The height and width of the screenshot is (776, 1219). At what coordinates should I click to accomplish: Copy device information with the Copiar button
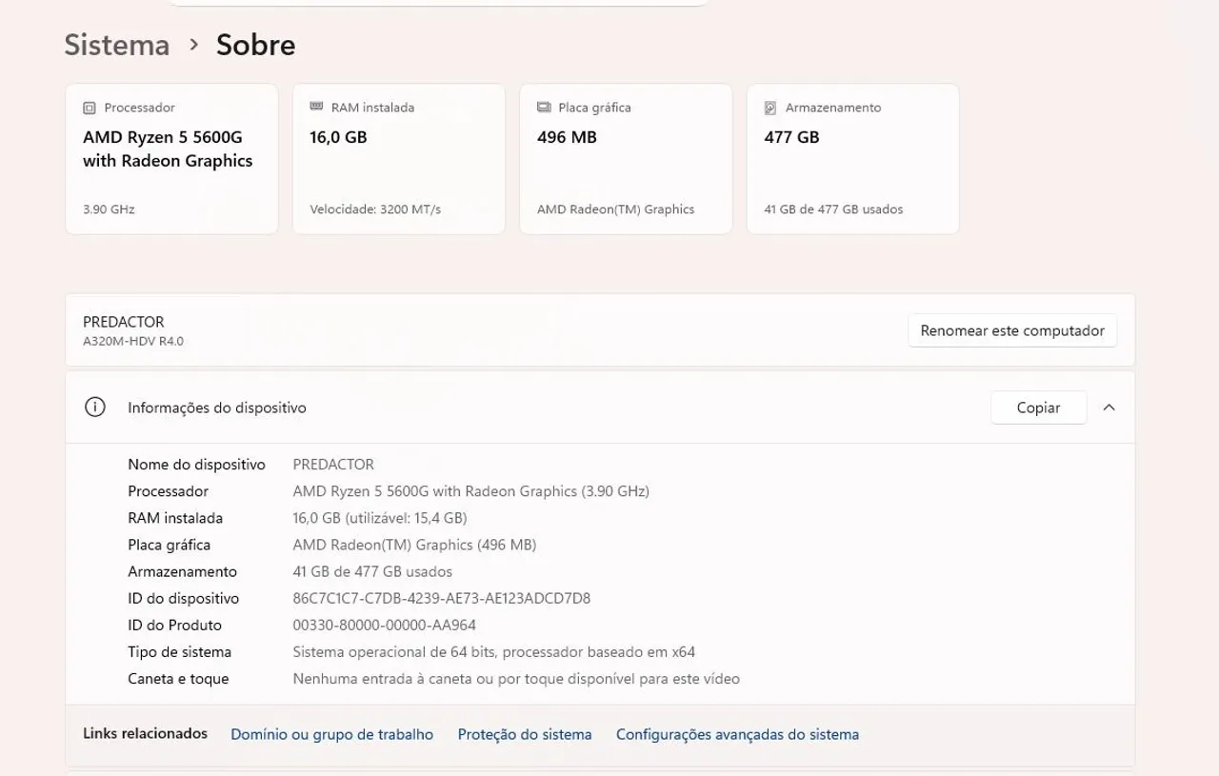pos(1038,408)
